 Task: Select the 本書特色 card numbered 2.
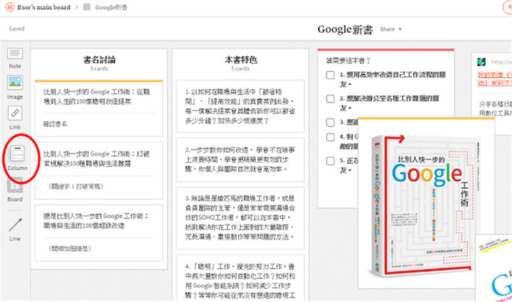pos(240,159)
